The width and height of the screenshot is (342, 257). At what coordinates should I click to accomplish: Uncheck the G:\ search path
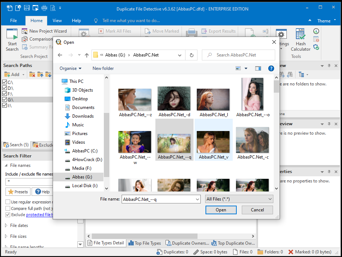(x=4, y=100)
